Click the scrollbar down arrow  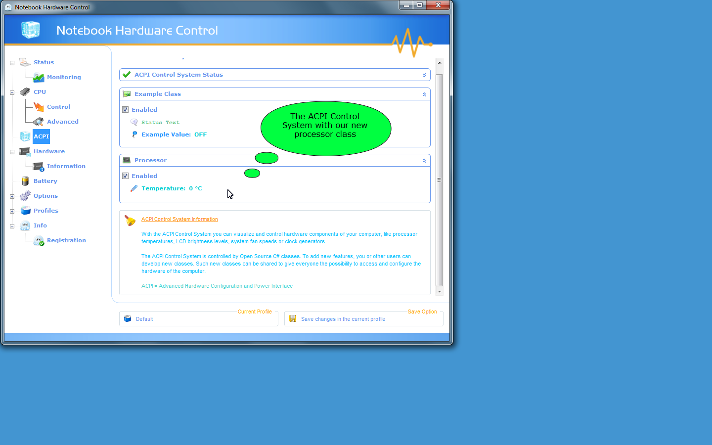tap(439, 292)
